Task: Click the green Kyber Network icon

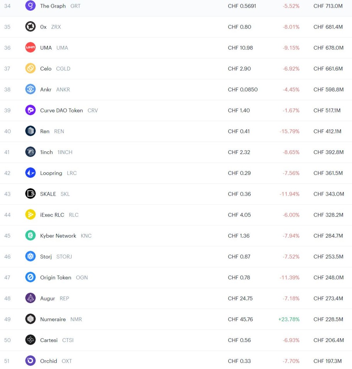Action: tap(30, 235)
